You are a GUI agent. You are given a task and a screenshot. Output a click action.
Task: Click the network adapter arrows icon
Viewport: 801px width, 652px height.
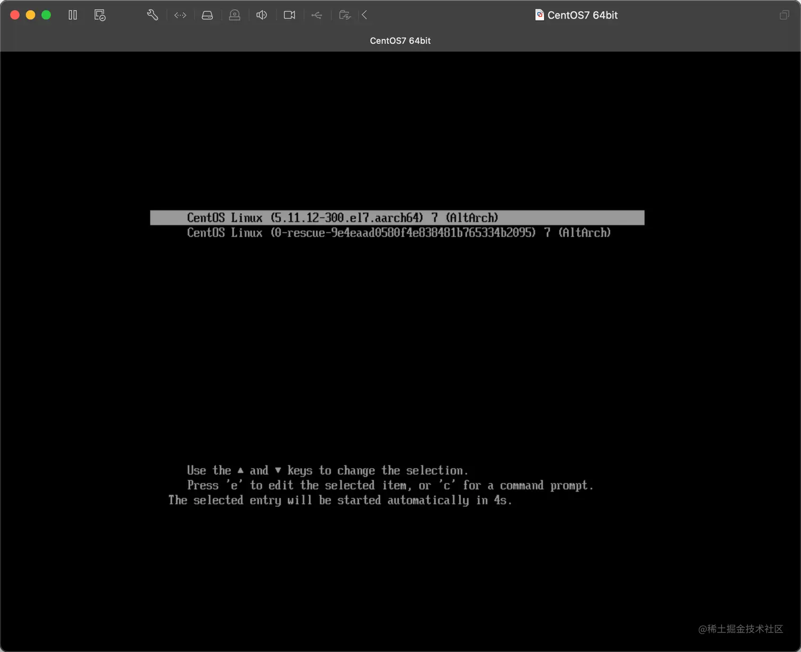pos(180,15)
